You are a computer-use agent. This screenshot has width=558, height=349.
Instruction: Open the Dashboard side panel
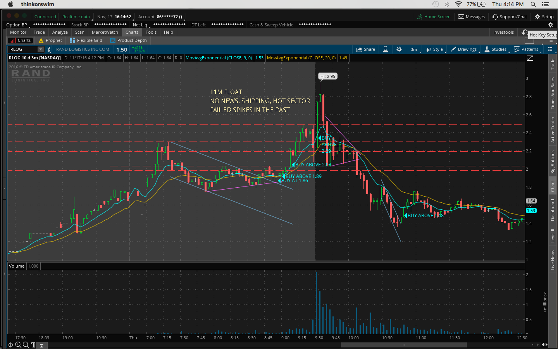pyautogui.click(x=553, y=210)
